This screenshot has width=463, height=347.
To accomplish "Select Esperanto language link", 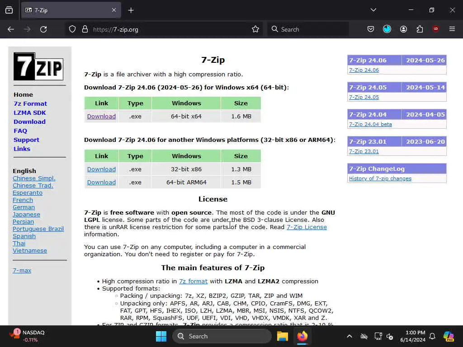I will [x=28, y=192].
